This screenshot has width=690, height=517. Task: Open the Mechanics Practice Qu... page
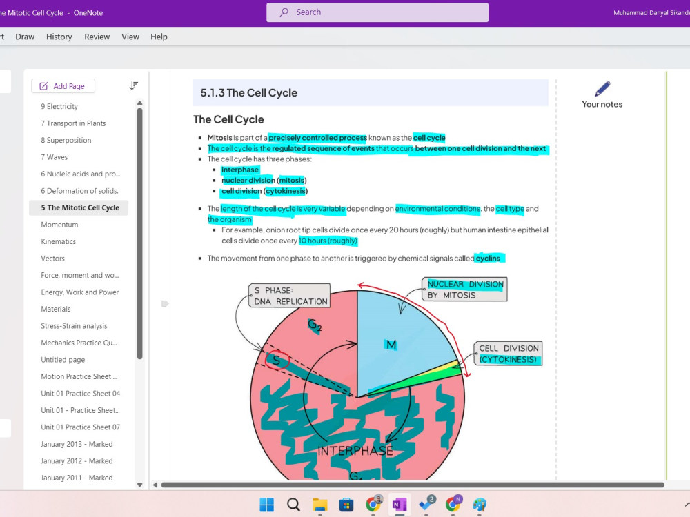coord(79,343)
